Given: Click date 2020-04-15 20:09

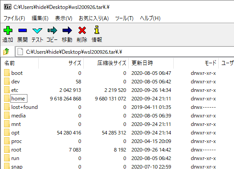Looking at the screenshot, I should pos(151,141).
